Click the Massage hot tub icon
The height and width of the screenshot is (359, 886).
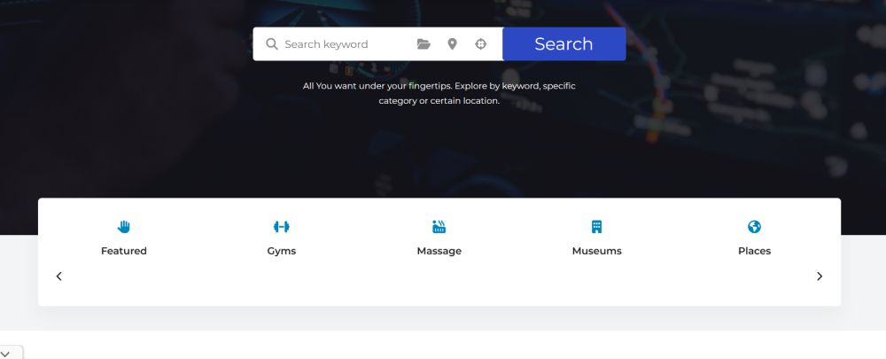pyautogui.click(x=439, y=227)
